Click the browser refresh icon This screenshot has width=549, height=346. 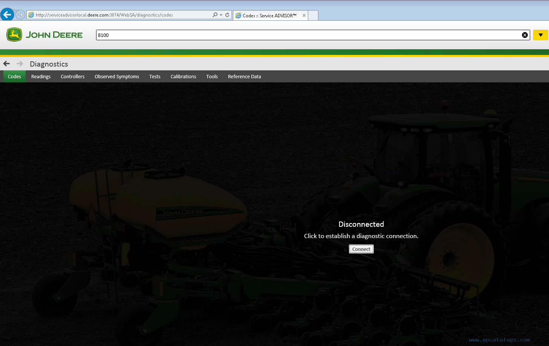[227, 15]
